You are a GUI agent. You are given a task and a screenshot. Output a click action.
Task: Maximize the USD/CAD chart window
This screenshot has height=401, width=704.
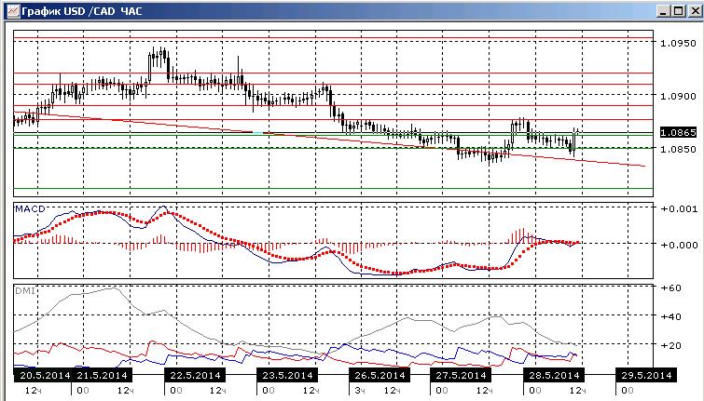(679, 11)
